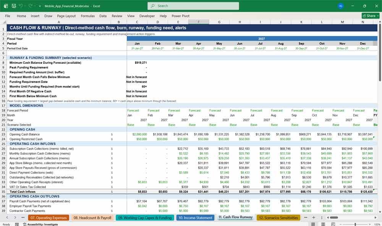The height and width of the screenshot is (226, 382).
Task: Open 12. Scenarios Sensitivities sheet tab
Action: click(278, 218)
